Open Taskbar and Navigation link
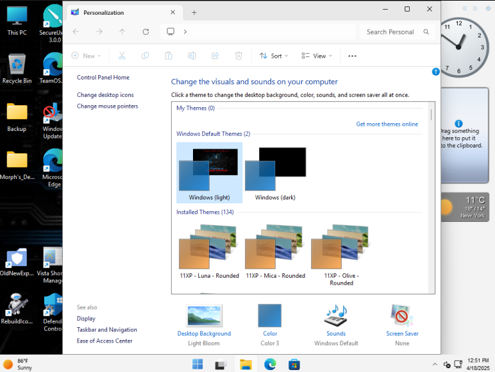This screenshot has height=372, width=495. (x=106, y=330)
